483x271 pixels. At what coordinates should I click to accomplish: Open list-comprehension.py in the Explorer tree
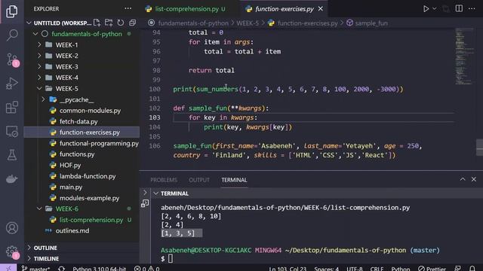91,220
